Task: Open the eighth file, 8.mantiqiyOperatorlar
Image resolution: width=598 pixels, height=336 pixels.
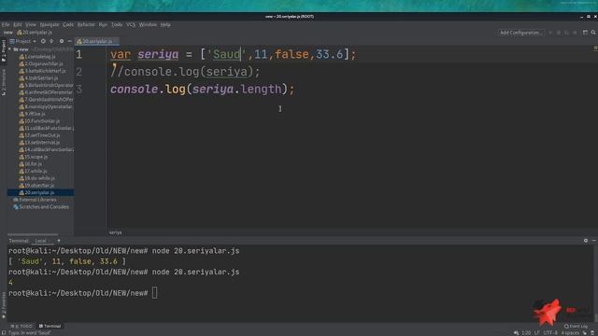Action: 46,106
